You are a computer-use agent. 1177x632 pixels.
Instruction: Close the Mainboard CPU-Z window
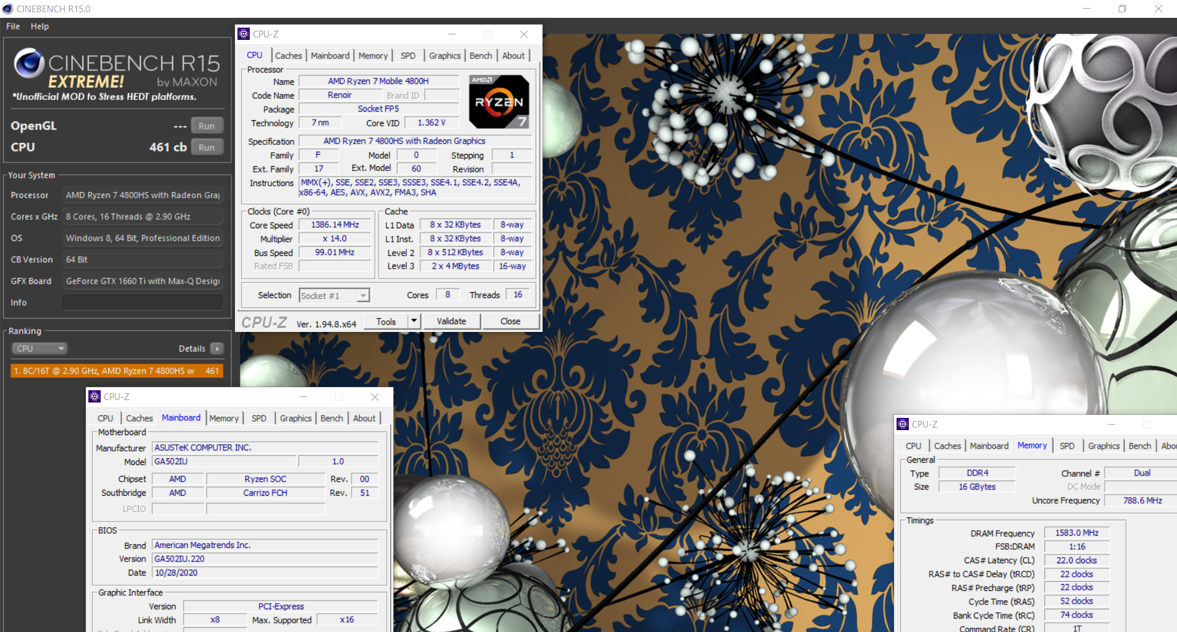[x=375, y=396]
